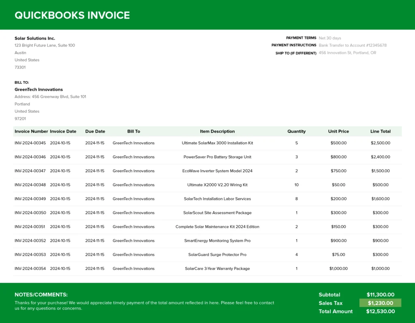Click SmartEnergy Monitoring System Pro
415x323 pixels.
[217, 241]
